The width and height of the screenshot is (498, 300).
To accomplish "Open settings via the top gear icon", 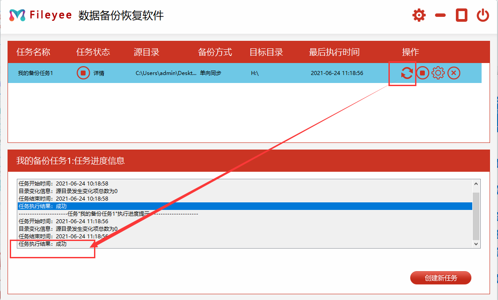I will [x=419, y=16].
